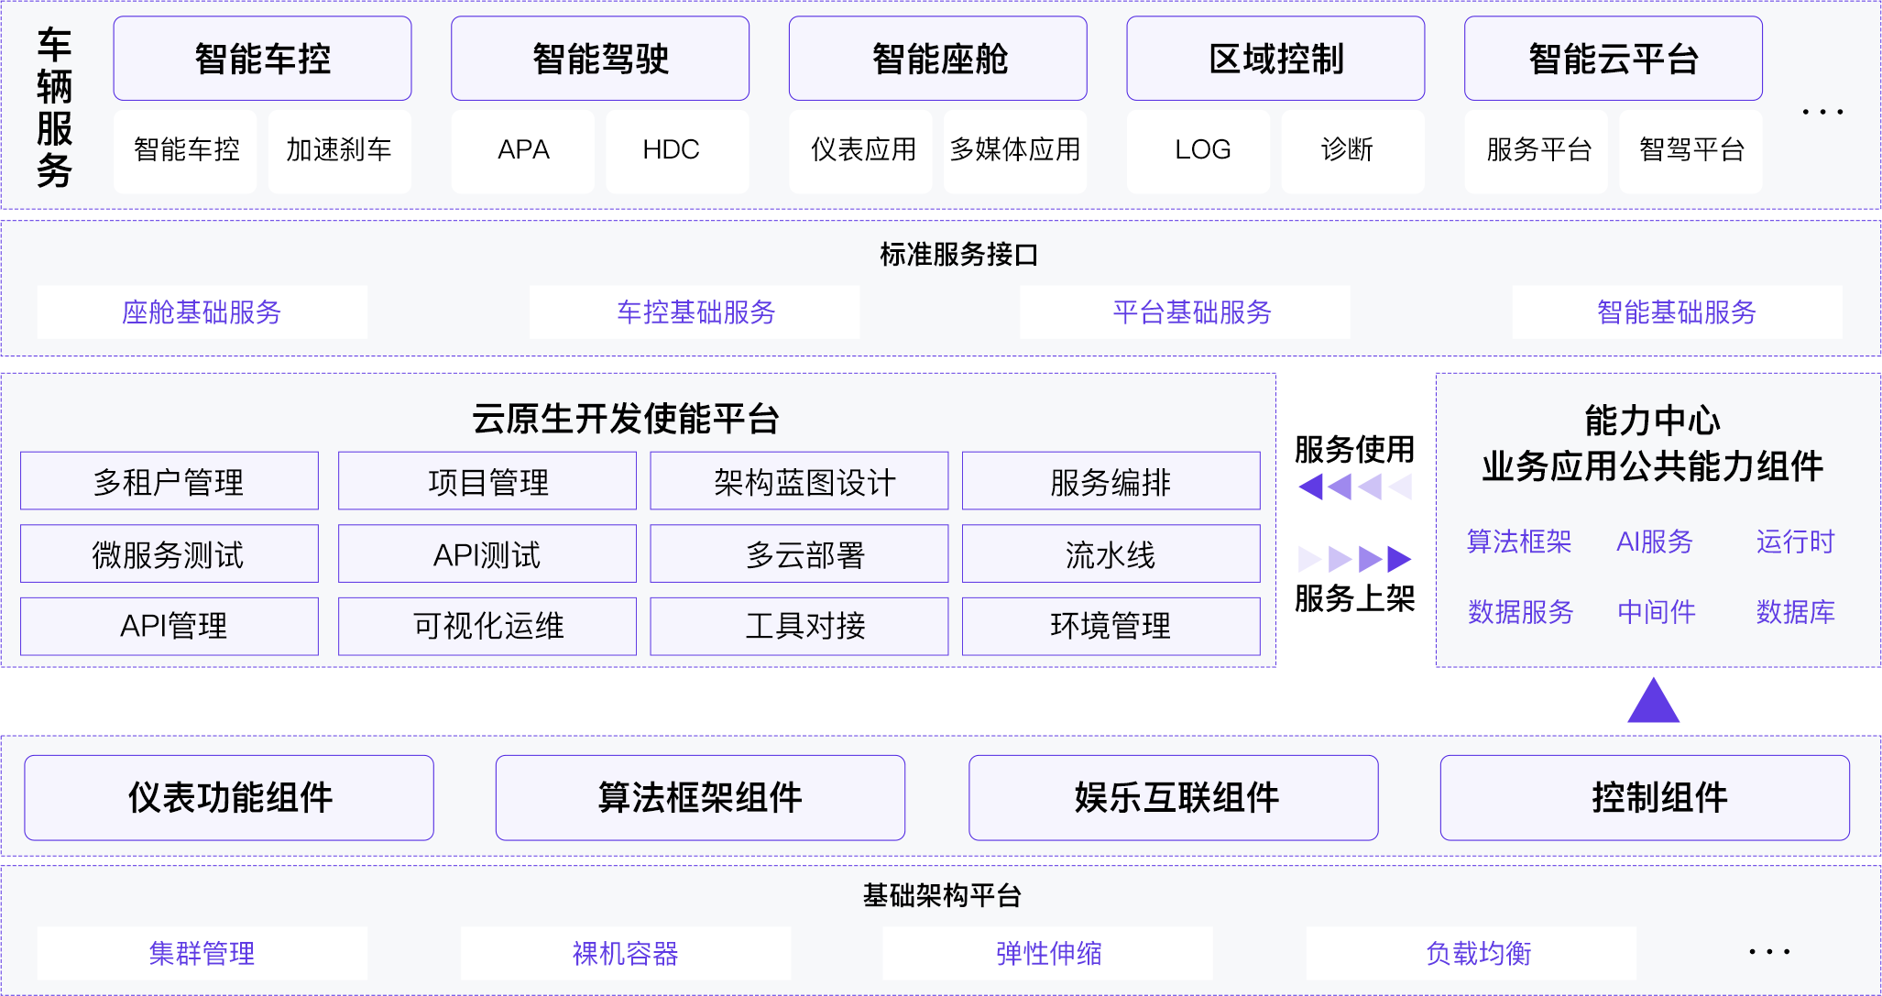Open the 数据库 link in 能力中心
The image size is (1882, 996).
tap(1796, 614)
